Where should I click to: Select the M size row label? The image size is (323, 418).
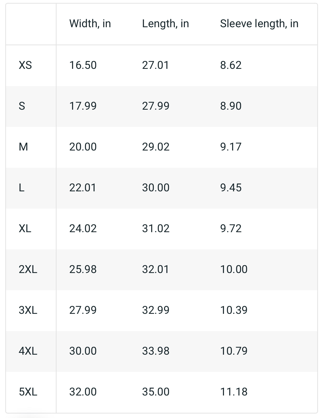point(23,147)
